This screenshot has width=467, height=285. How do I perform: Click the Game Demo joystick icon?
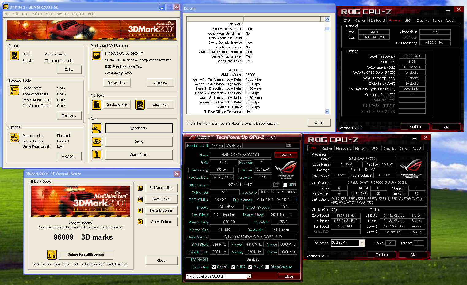tap(97, 155)
